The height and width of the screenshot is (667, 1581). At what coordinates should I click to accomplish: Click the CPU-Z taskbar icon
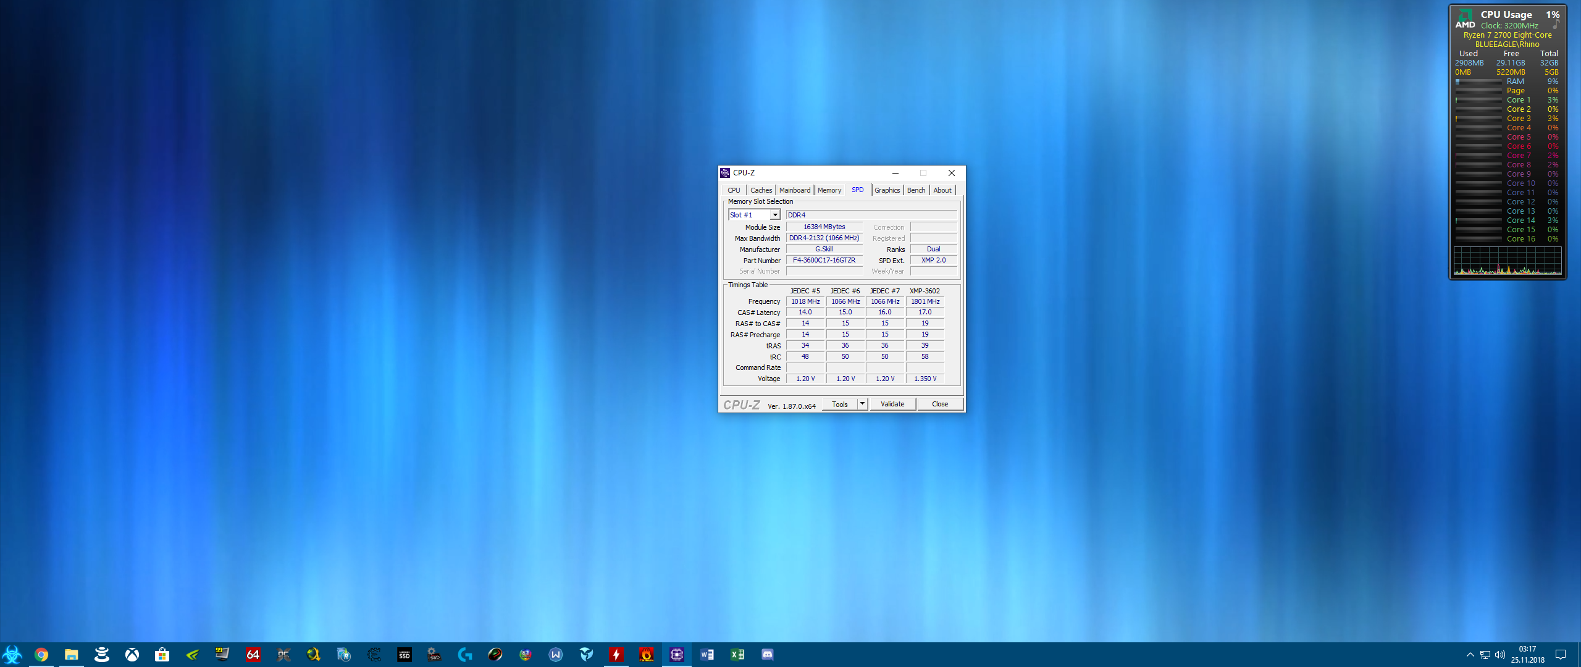coord(677,655)
